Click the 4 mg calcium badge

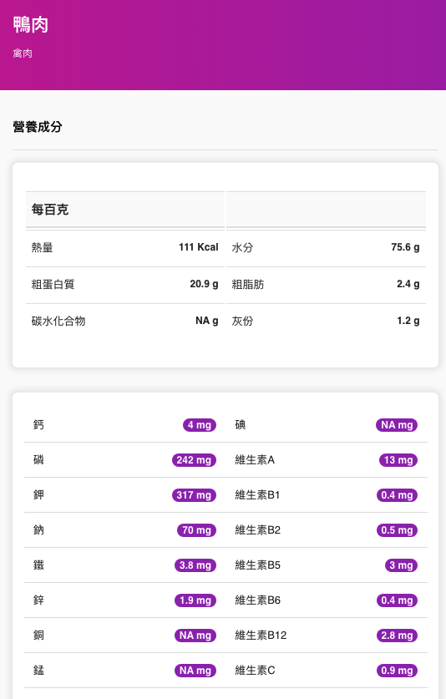click(200, 425)
